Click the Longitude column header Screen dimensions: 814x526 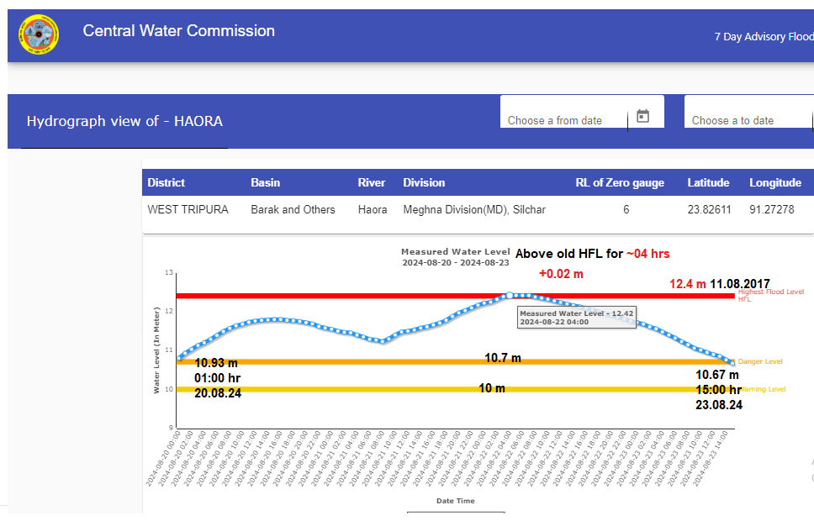tap(775, 182)
